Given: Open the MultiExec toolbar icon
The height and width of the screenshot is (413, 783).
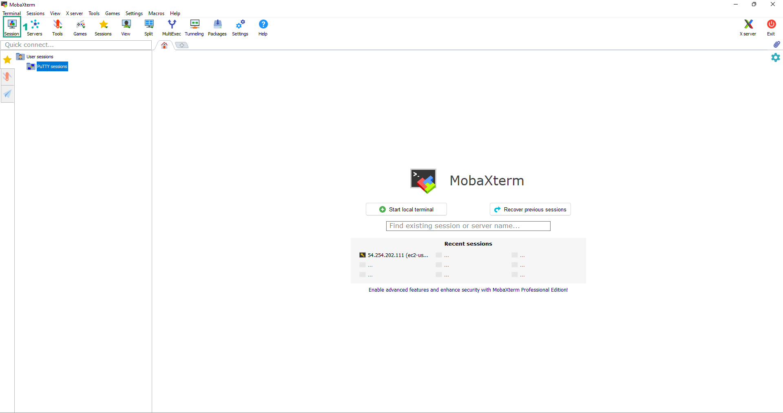Looking at the screenshot, I should pos(172,27).
